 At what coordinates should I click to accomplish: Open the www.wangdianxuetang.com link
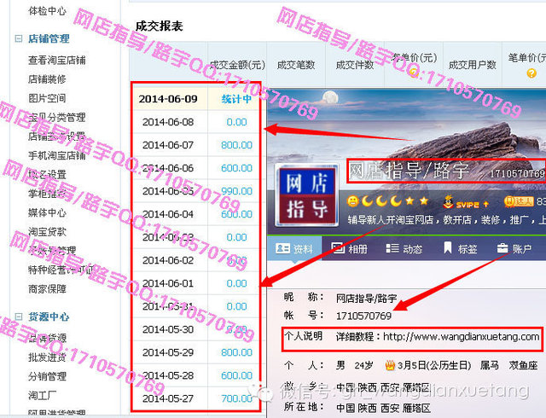point(461,337)
